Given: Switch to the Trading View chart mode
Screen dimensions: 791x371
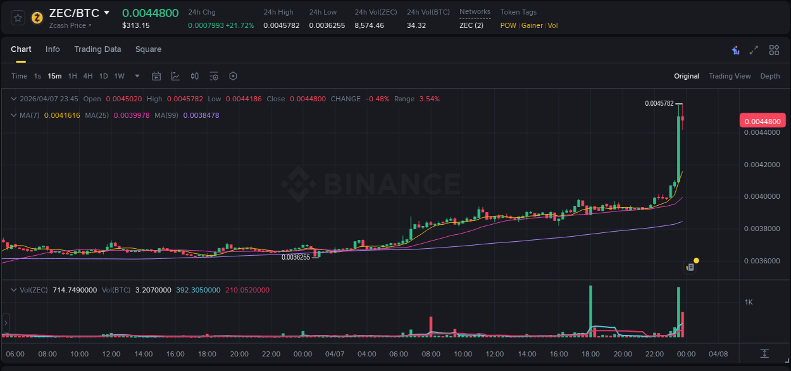Looking at the screenshot, I should (730, 76).
